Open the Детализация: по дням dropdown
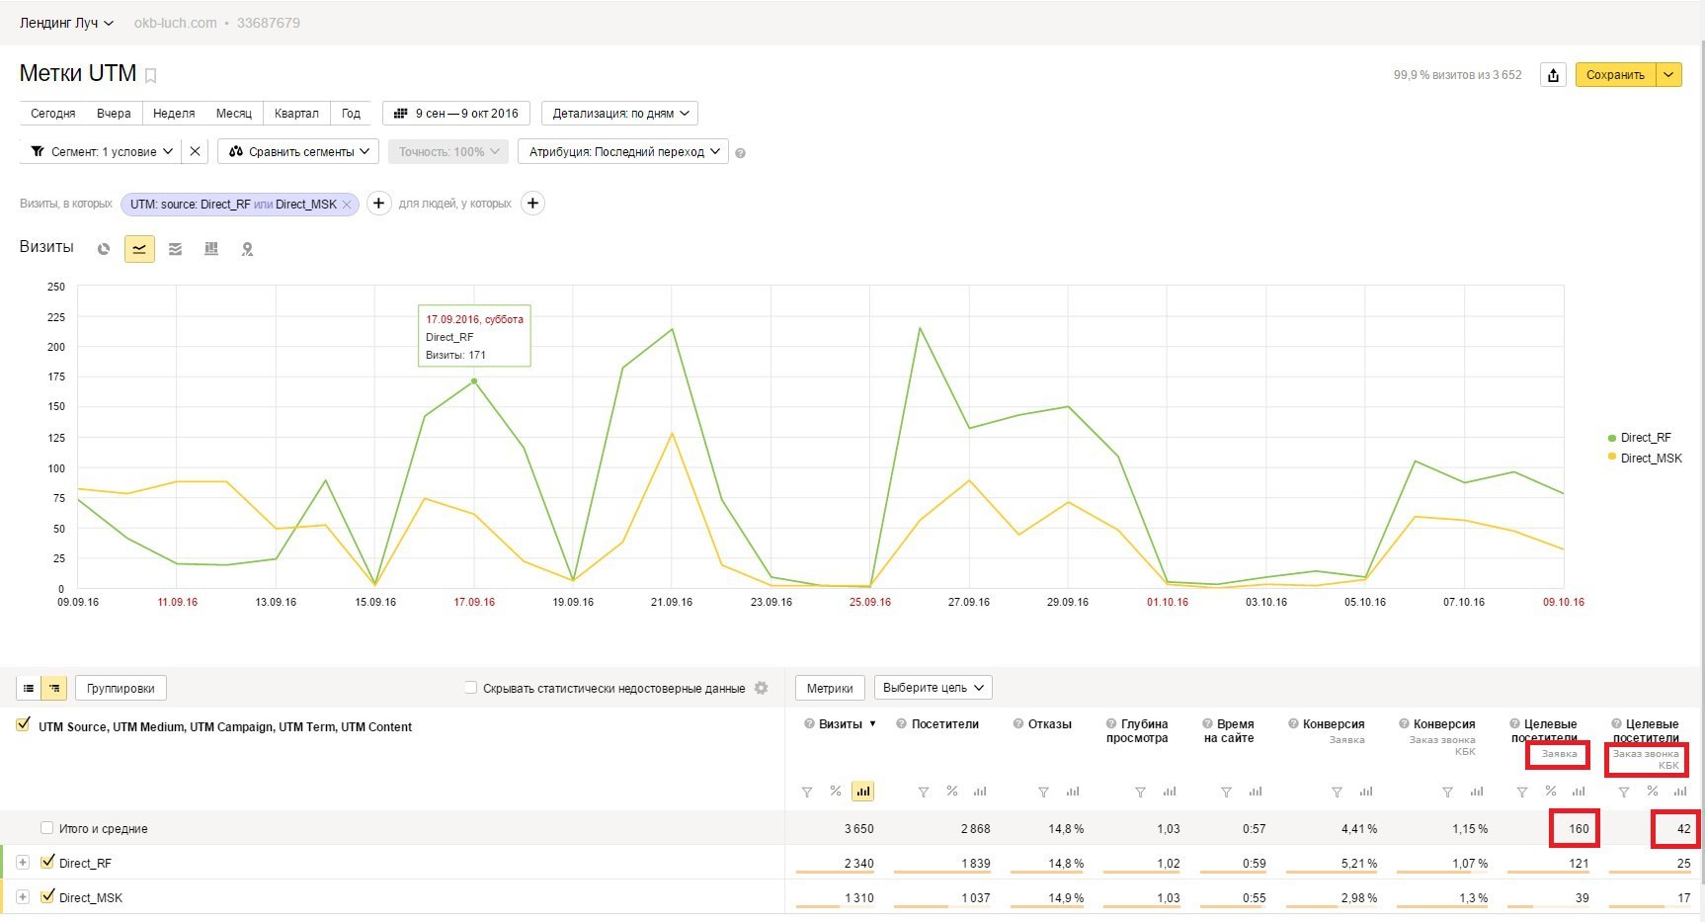The image size is (1705, 922). pos(619,114)
